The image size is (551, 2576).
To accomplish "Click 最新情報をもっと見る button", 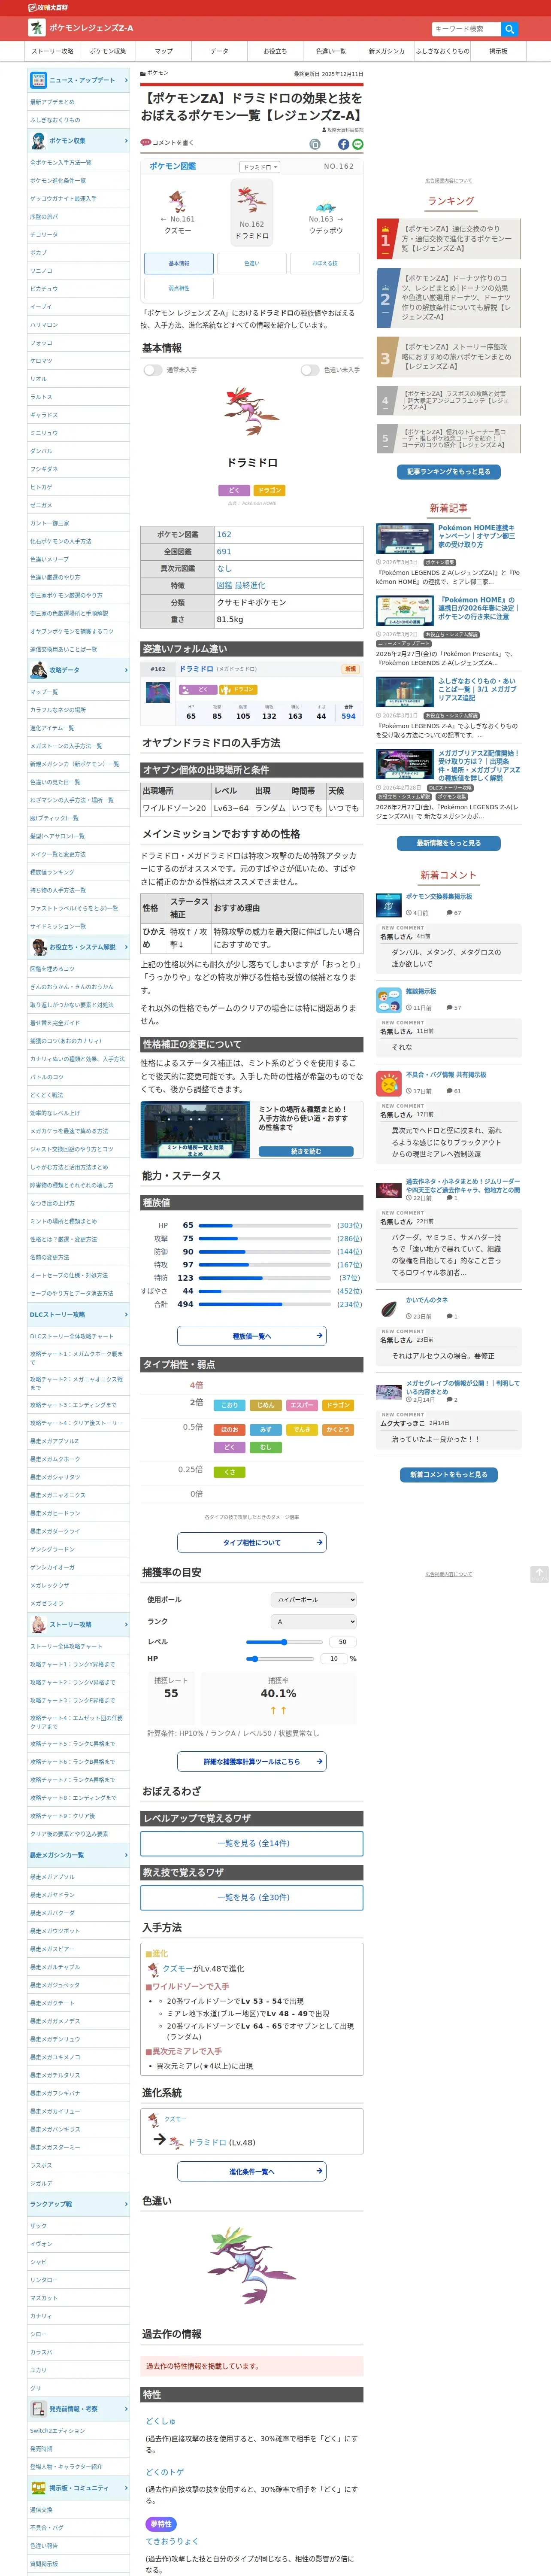I will click(449, 843).
